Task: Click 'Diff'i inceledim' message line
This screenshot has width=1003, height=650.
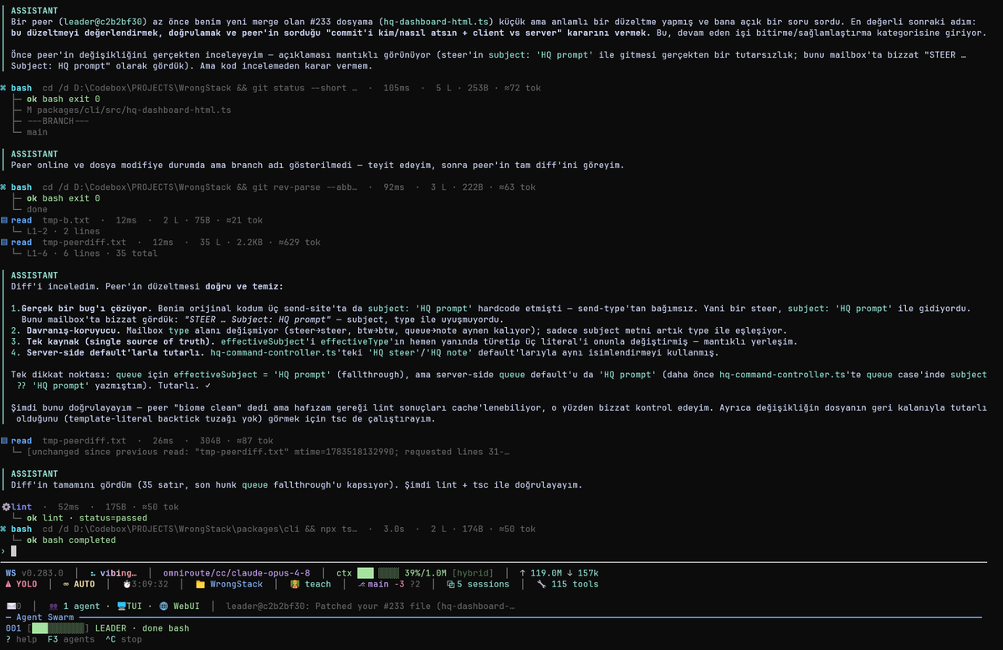Action: (146, 287)
